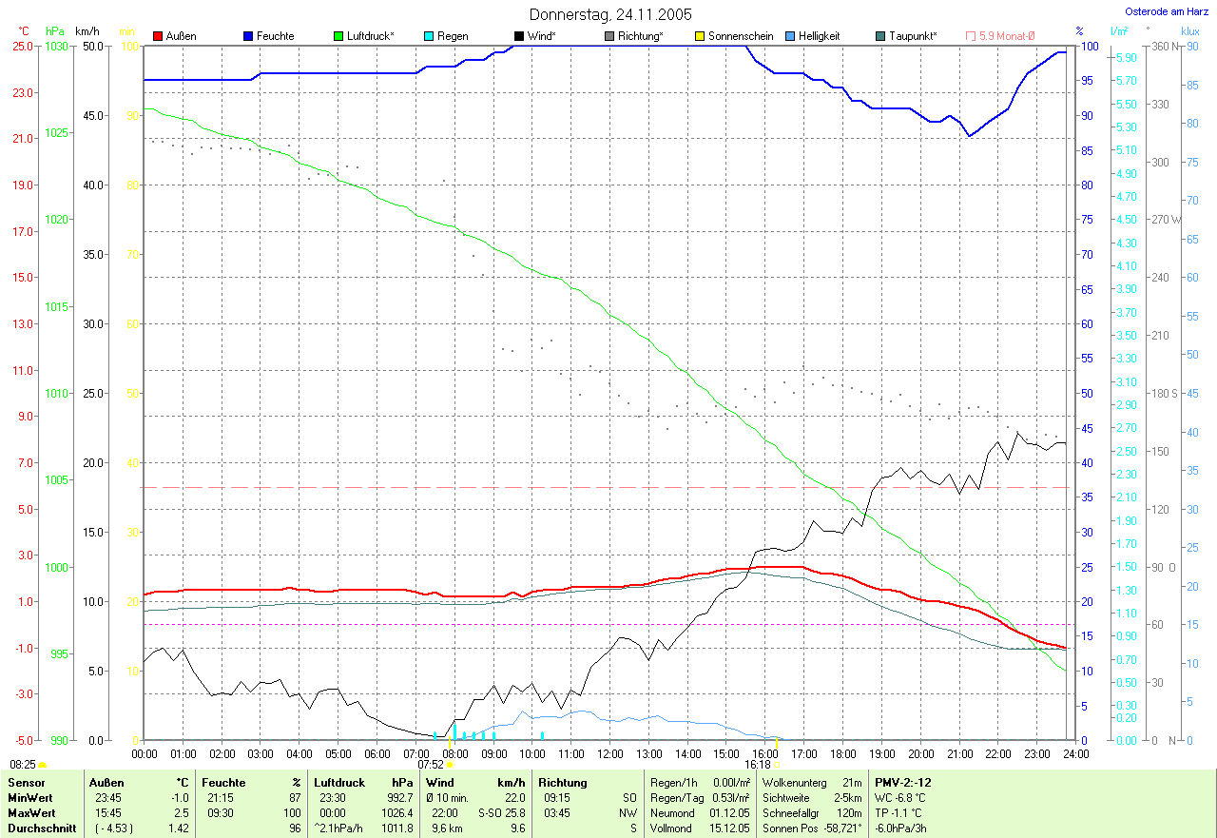This screenshot has width=1217, height=838.
Task: Click the blue Feuchte legend square
Action: click(x=248, y=36)
